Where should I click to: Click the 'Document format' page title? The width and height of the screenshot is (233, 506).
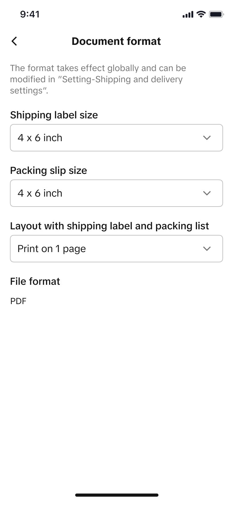pos(116,41)
